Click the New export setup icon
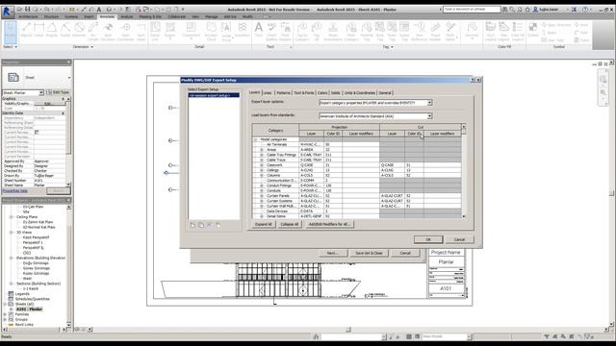Screen dimensions: 616x346 [x=192, y=225]
